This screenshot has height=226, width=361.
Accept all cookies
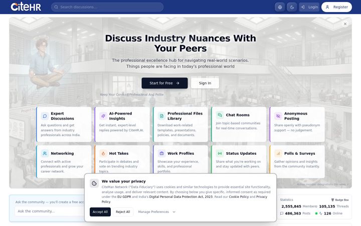click(x=100, y=212)
